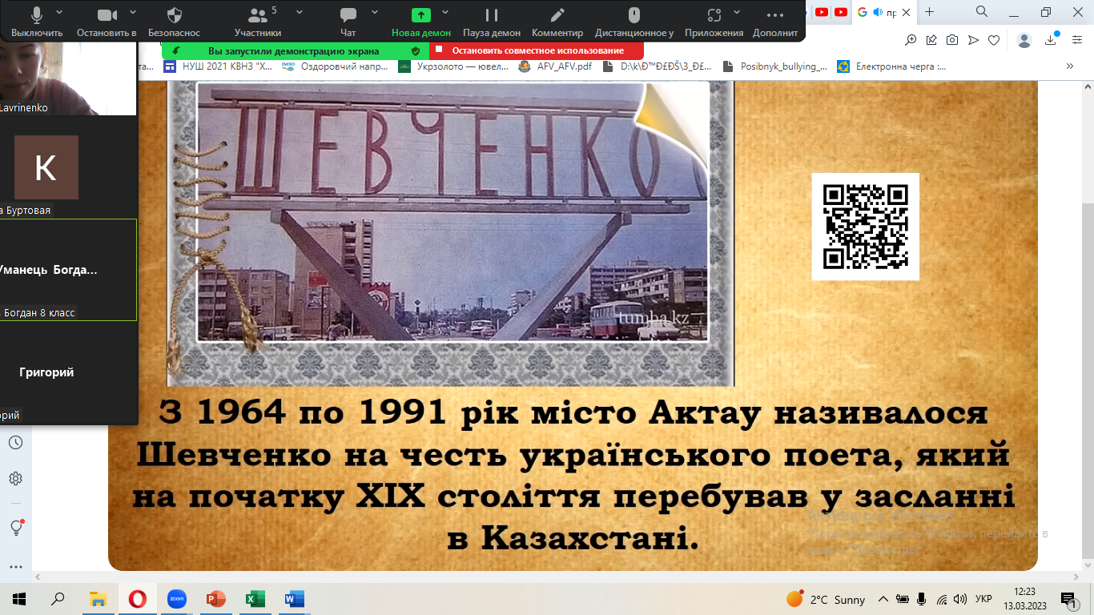Screen dimensions: 1094x615
Task: Select the active Google tab
Action: 883,12
